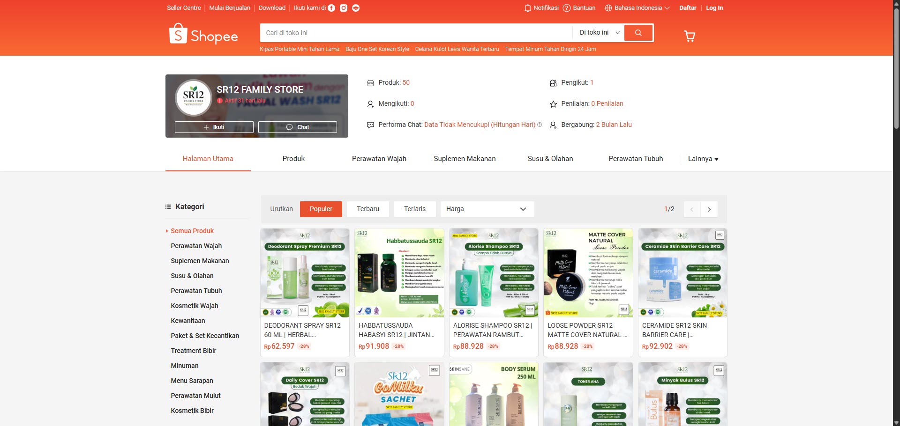Sort products by Terlaris
The image size is (900, 426).
tap(415, 209)
